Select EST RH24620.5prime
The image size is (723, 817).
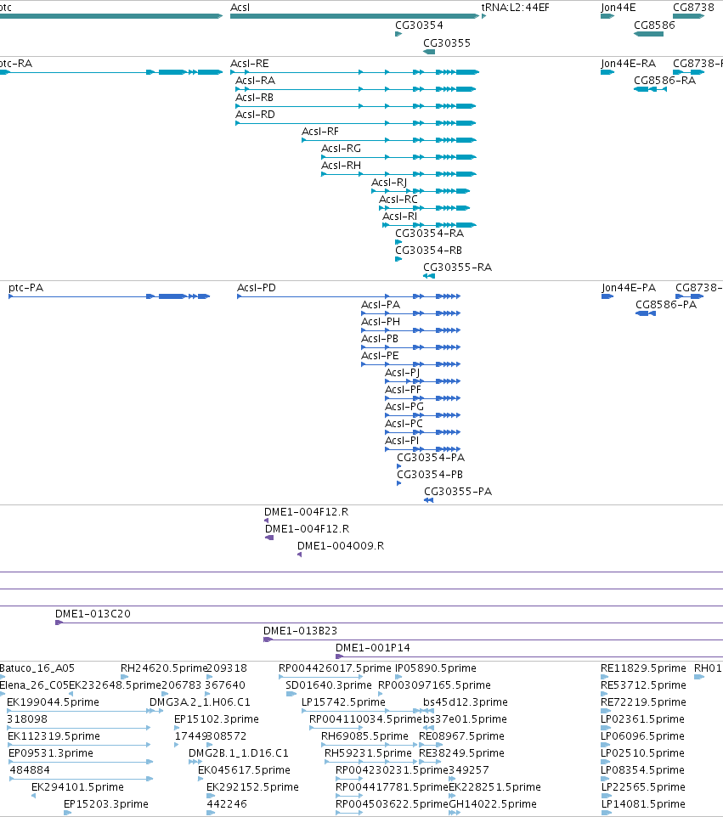tap(164, 668)
